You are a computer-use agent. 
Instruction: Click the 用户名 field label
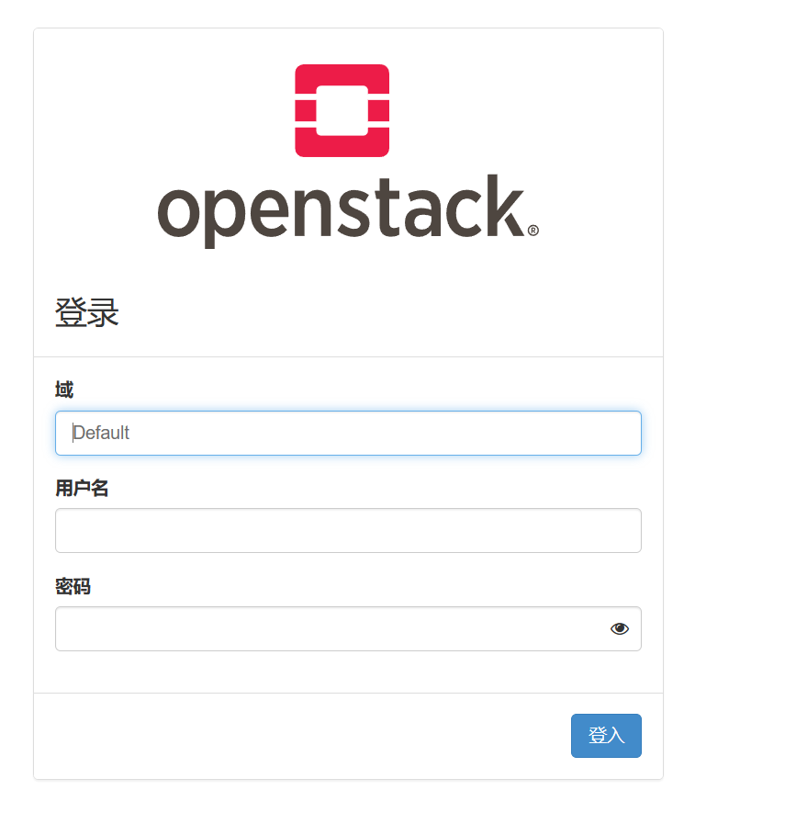pos(82,488)
